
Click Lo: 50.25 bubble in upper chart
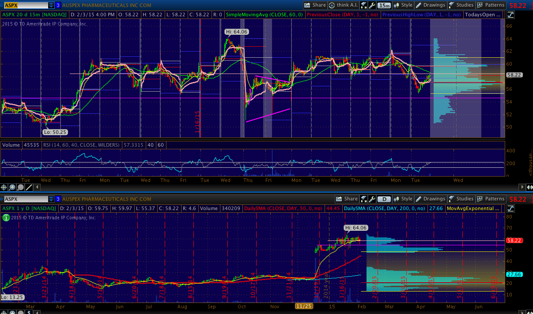[55, 132]
